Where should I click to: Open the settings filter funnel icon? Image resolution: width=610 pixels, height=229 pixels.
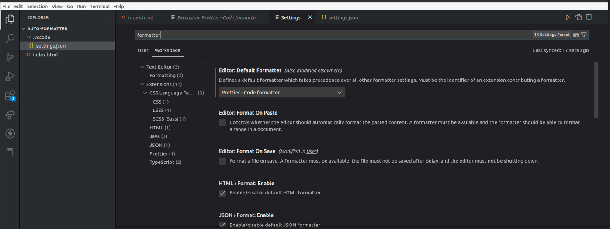(584, 35)
